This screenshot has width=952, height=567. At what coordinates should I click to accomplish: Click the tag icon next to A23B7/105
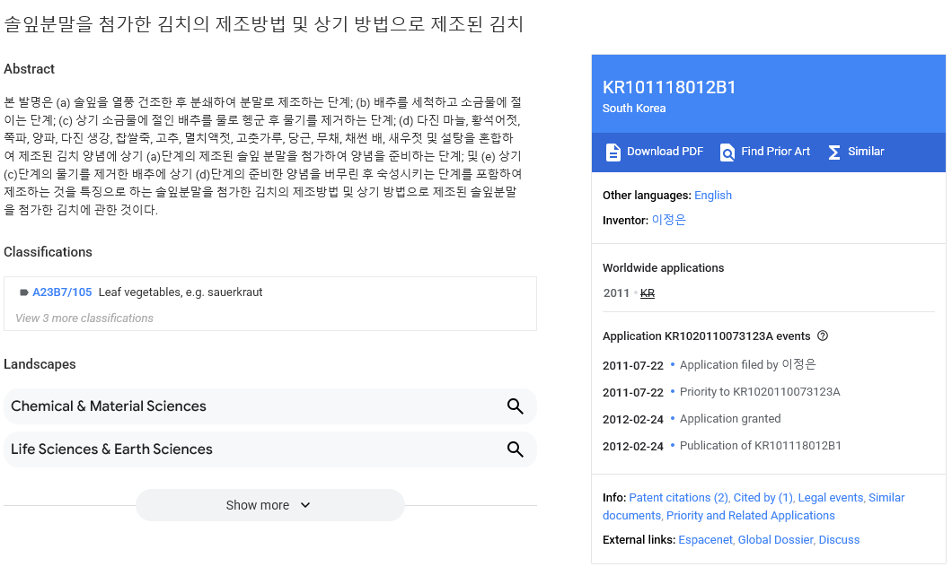click(23, 292)
